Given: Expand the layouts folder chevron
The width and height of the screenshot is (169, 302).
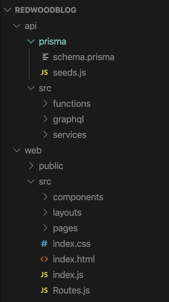Looking at the screenshot, I should [45, 213].
